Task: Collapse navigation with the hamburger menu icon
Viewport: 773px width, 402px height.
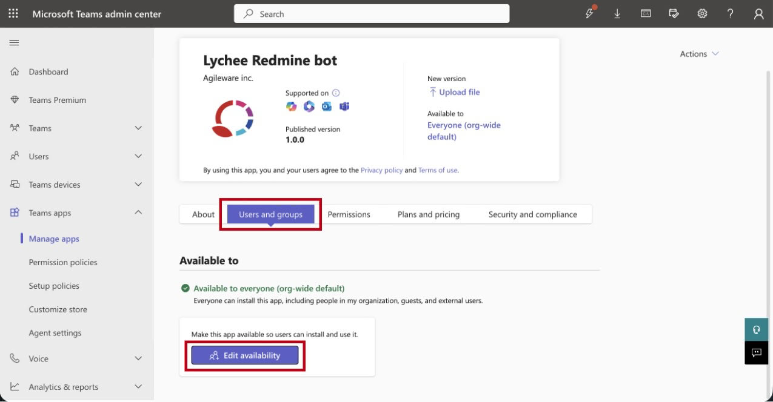Action: pos(14,43)
